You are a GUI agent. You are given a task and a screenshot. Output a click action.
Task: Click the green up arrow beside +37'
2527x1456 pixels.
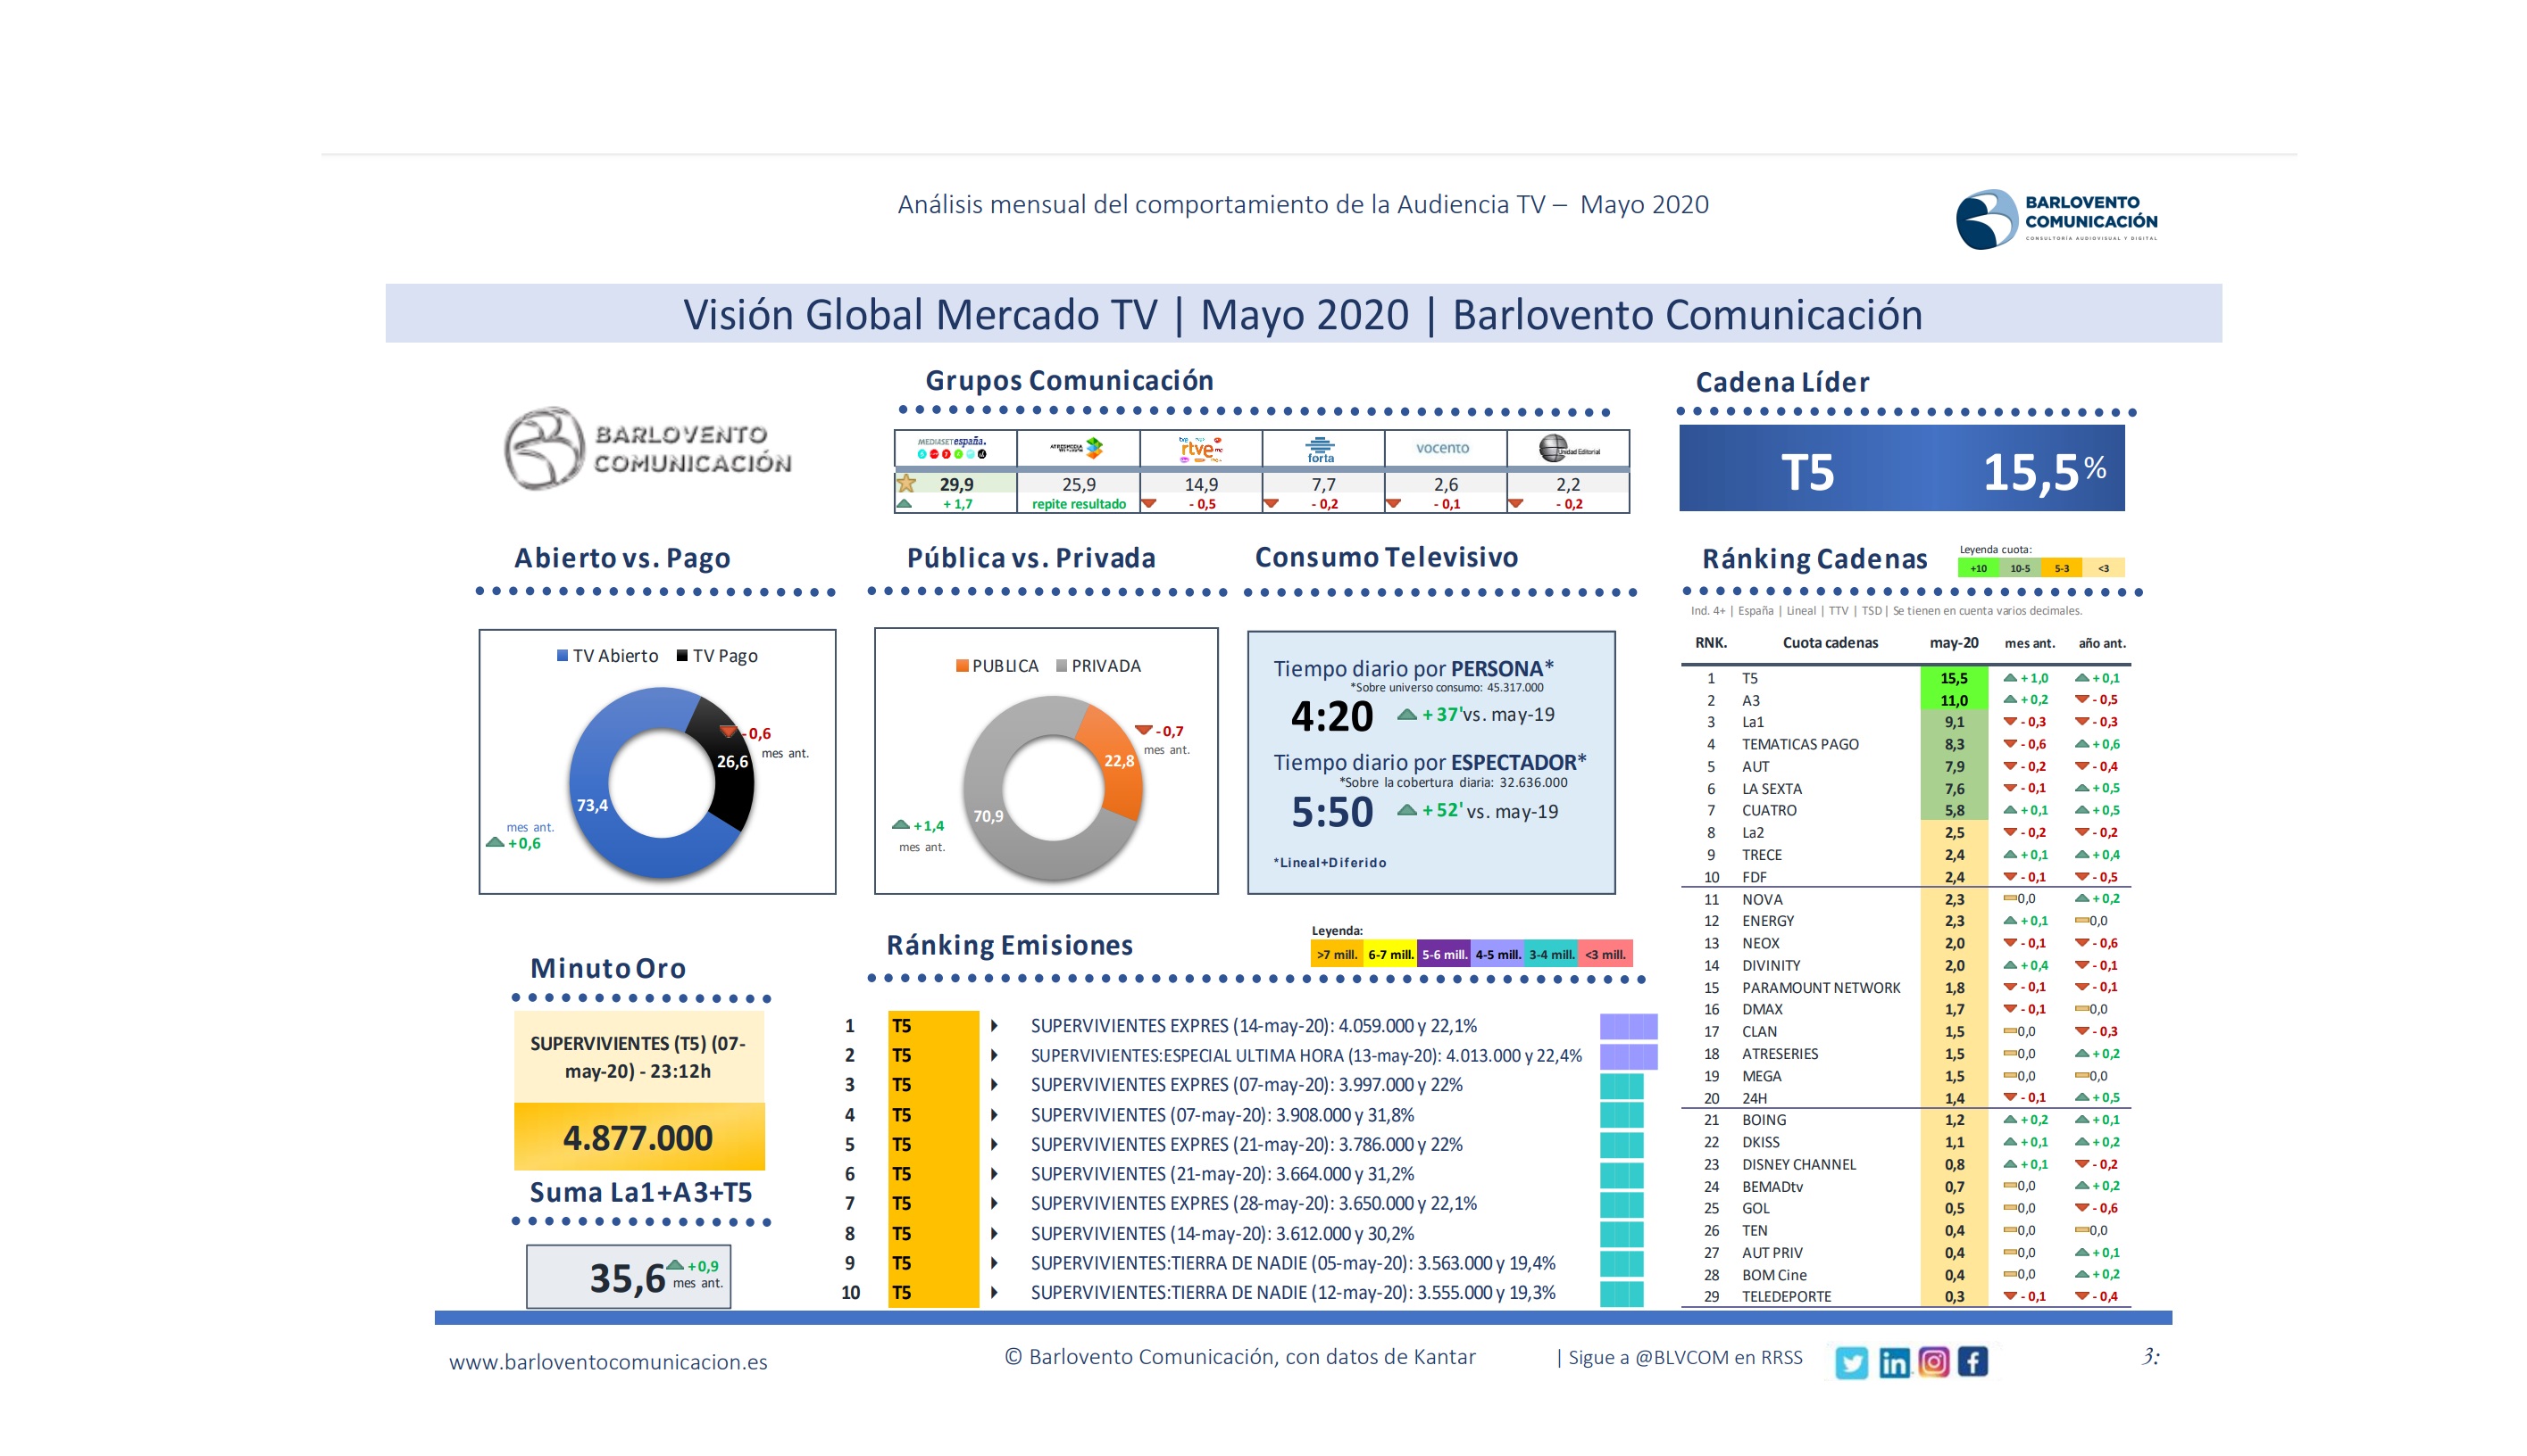click(x=1406, y=714)
